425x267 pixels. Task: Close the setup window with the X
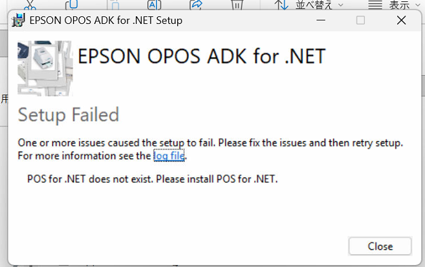[401, 20]
